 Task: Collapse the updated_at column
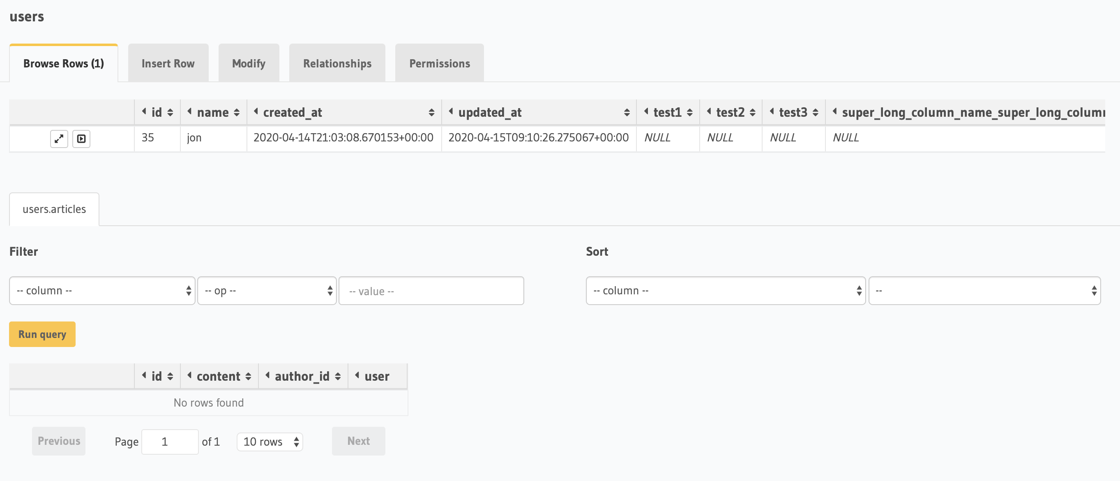click(451, 112)
